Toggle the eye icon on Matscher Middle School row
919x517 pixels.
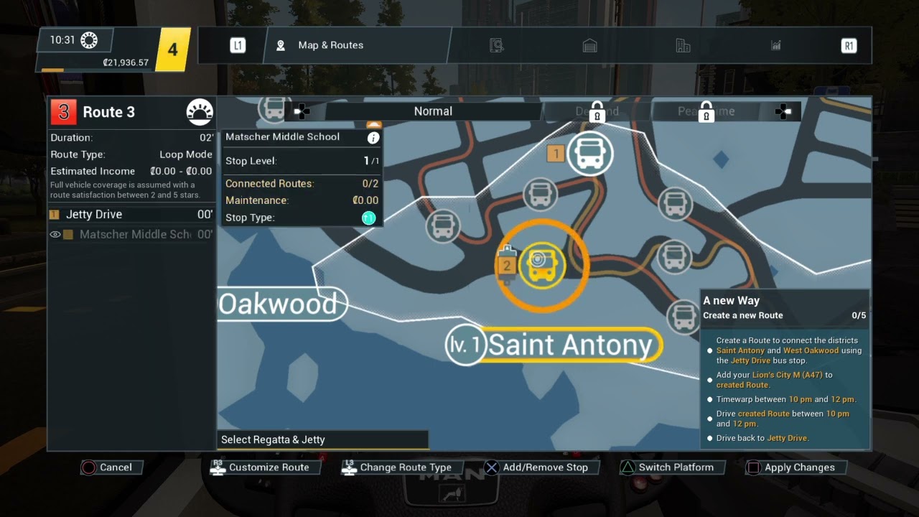(55, 234)
